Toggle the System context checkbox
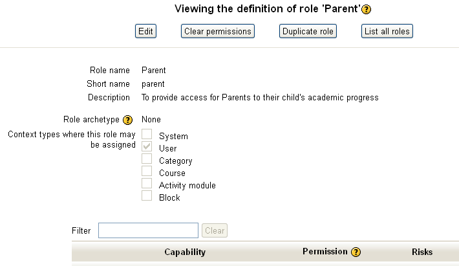Screen dimensions: 459x266 pyautogui.click(x=147, y=135)
